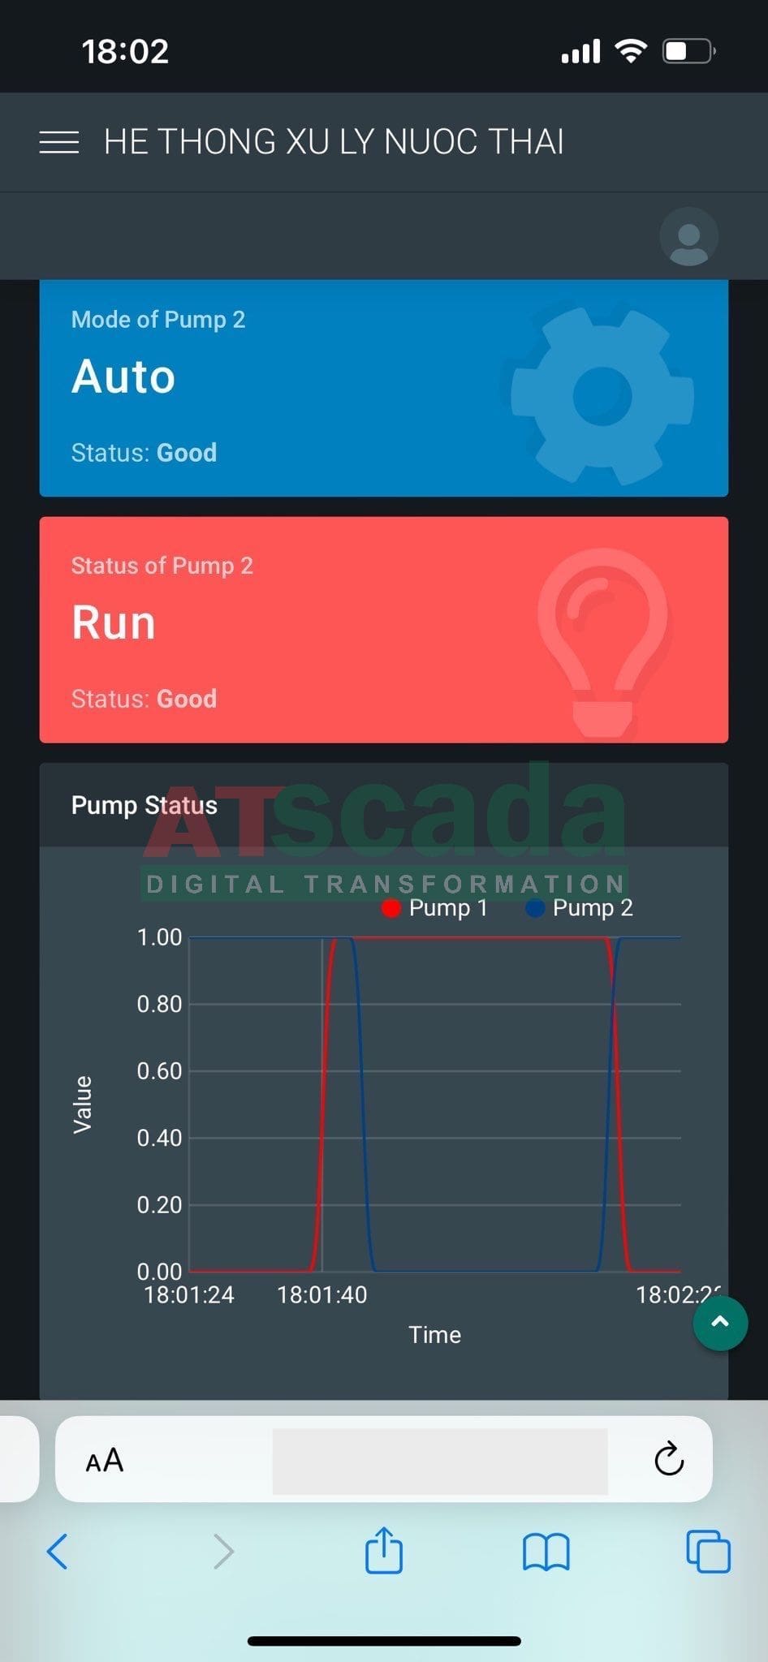
Task: Open the hamburger navigation menu
Action: 59,142
